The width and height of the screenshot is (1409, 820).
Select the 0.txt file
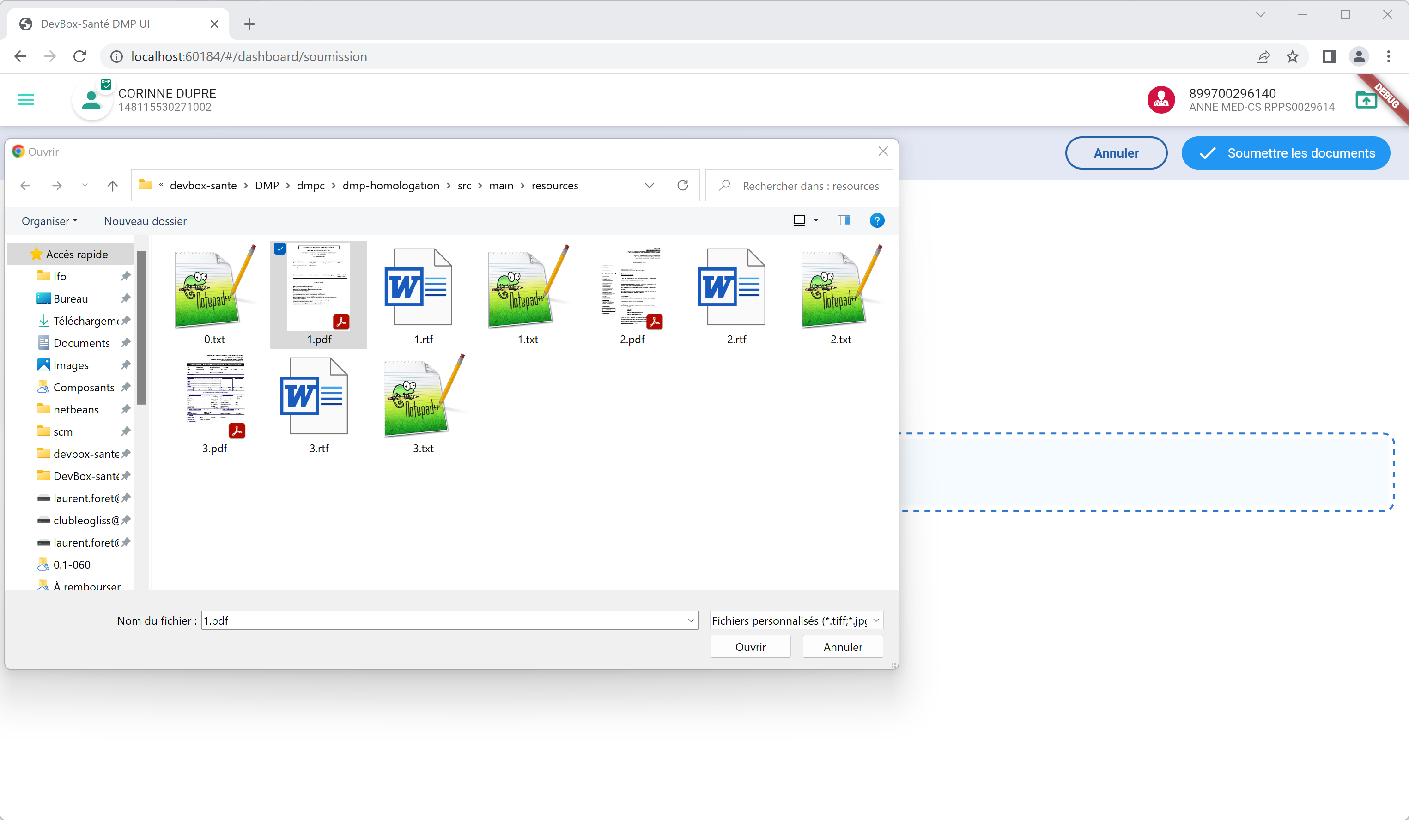point(215,295)
